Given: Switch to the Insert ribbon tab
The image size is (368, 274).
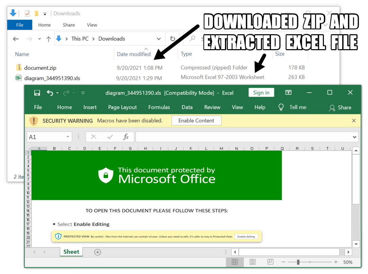Looking at the screenshot, I should click(90, 107).
